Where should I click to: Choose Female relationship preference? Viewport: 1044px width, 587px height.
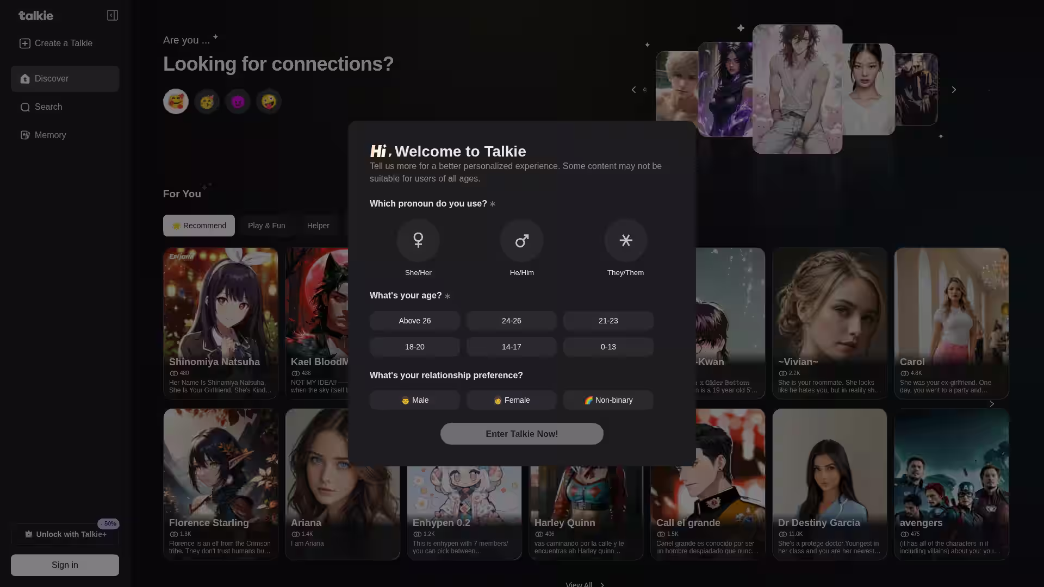click(x=511, y=400)
